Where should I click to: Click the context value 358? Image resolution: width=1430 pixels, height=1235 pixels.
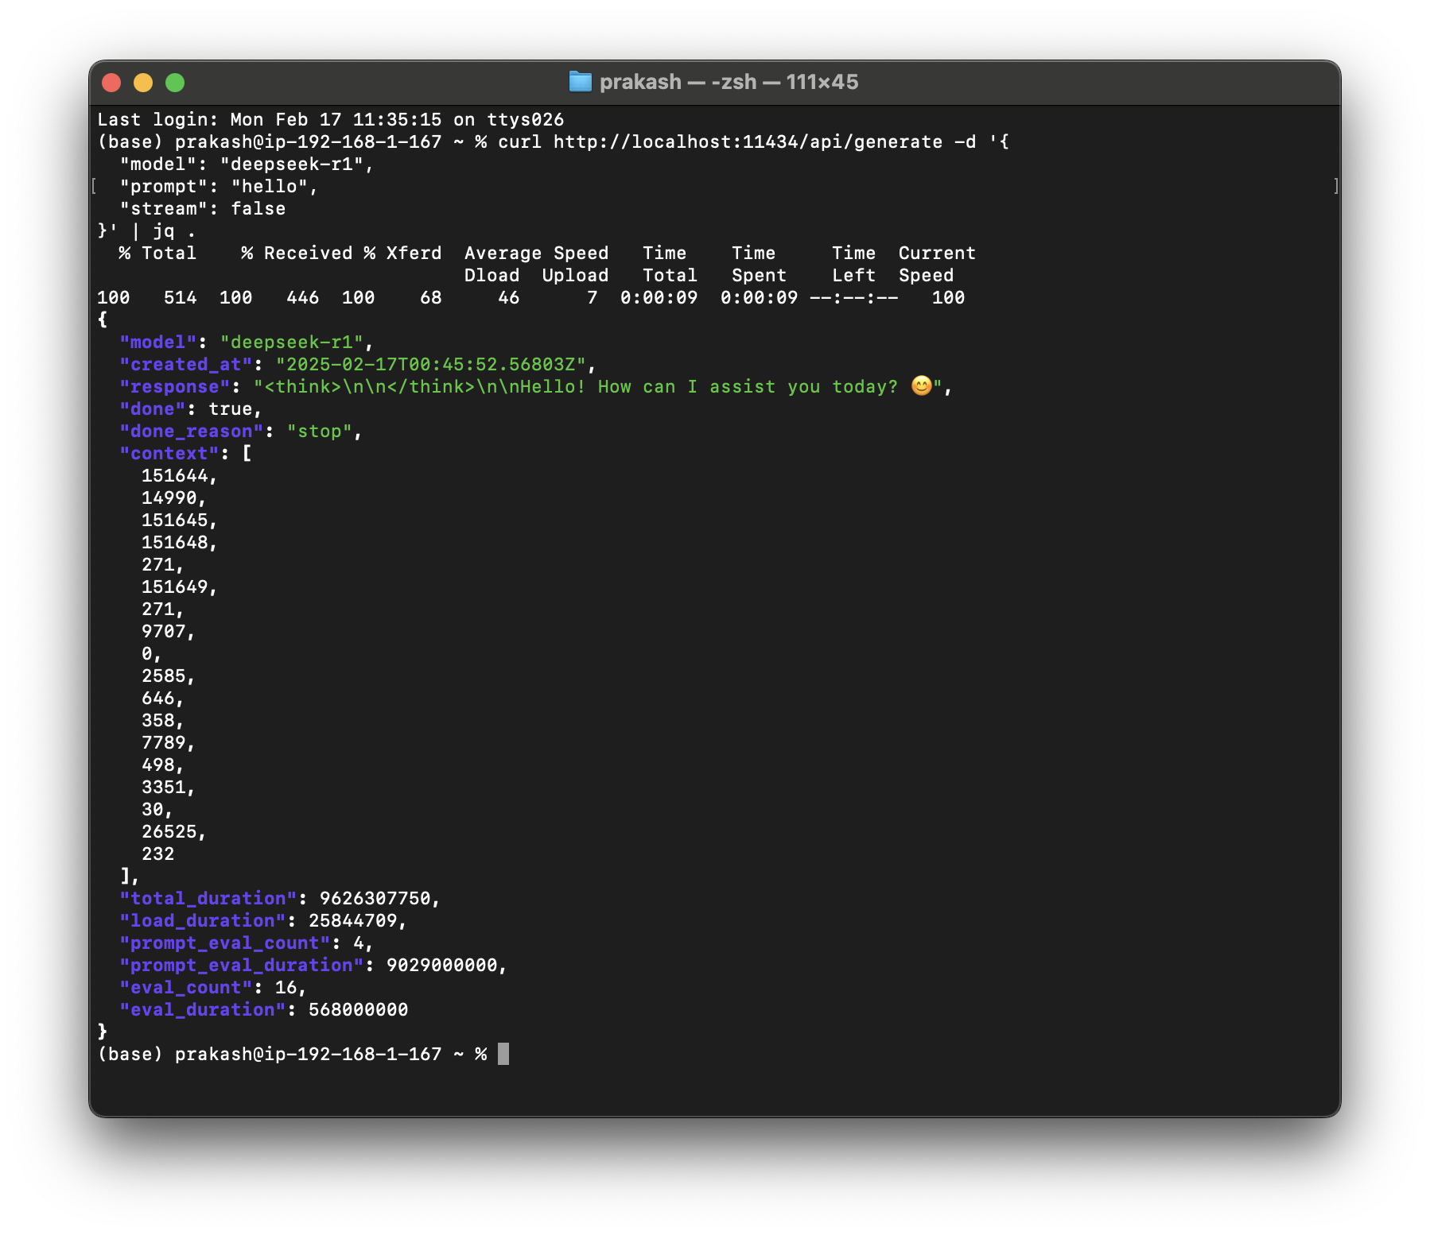158,721
